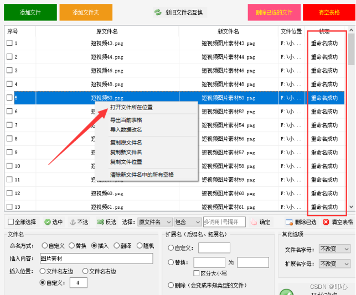Click the 文件位置 column header
Image resolution: width=356 pixels, height=295 pixels.
click(x=291, y=31)
